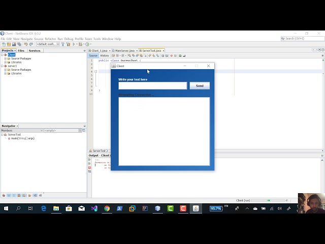The image size is (325, 244).
Task: Toggle Show Fields filter in Navigator
Action: [x=9, y=195]
